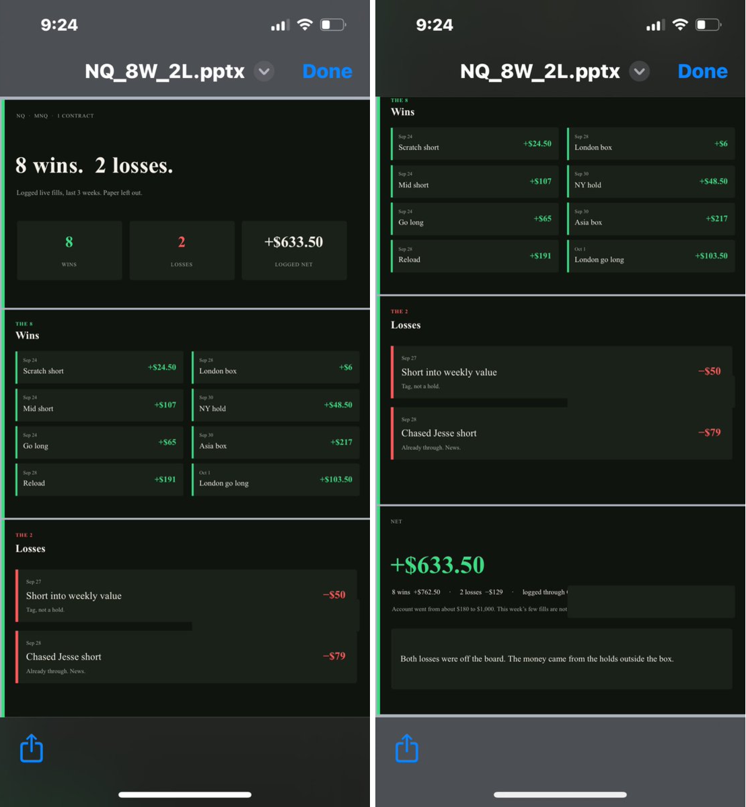
Task: Tap the Losses heading on the right phone
Action: (406, 325)
